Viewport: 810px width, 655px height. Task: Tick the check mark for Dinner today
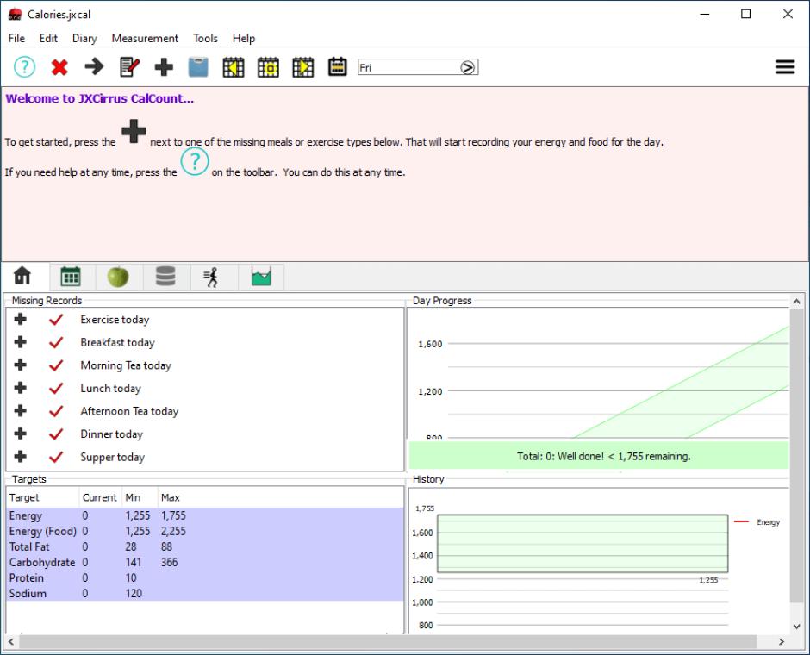(56, 434)
